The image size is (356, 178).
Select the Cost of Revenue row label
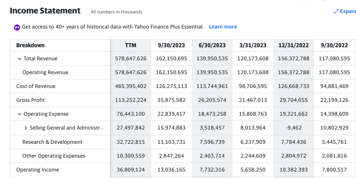(x=36, y=86)
